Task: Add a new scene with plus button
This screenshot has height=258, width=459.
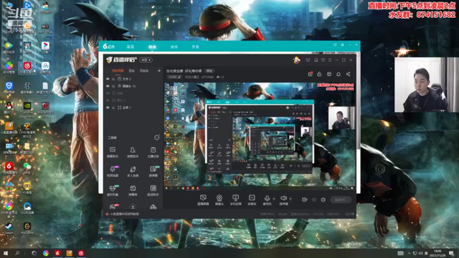Action: [159, 71]
